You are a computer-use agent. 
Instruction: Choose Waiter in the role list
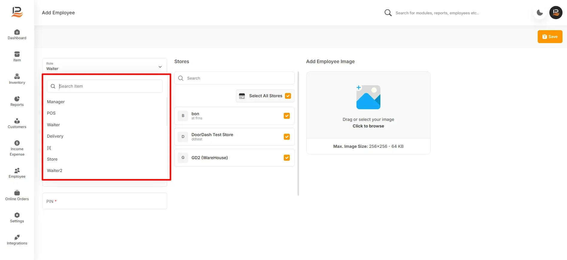pos(53,125)
